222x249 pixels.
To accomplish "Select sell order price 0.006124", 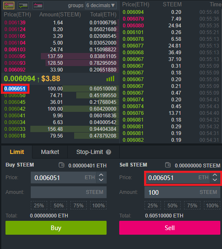I will [15, 29].
